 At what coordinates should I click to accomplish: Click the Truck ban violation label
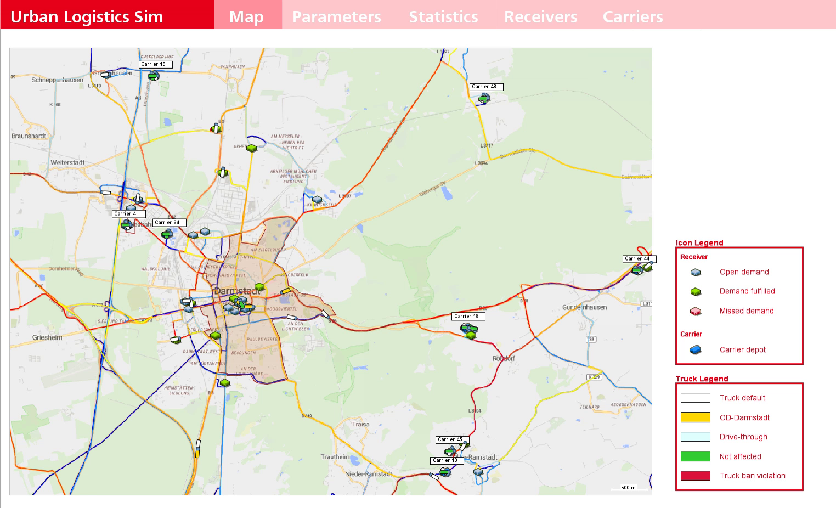pos(752,476)
